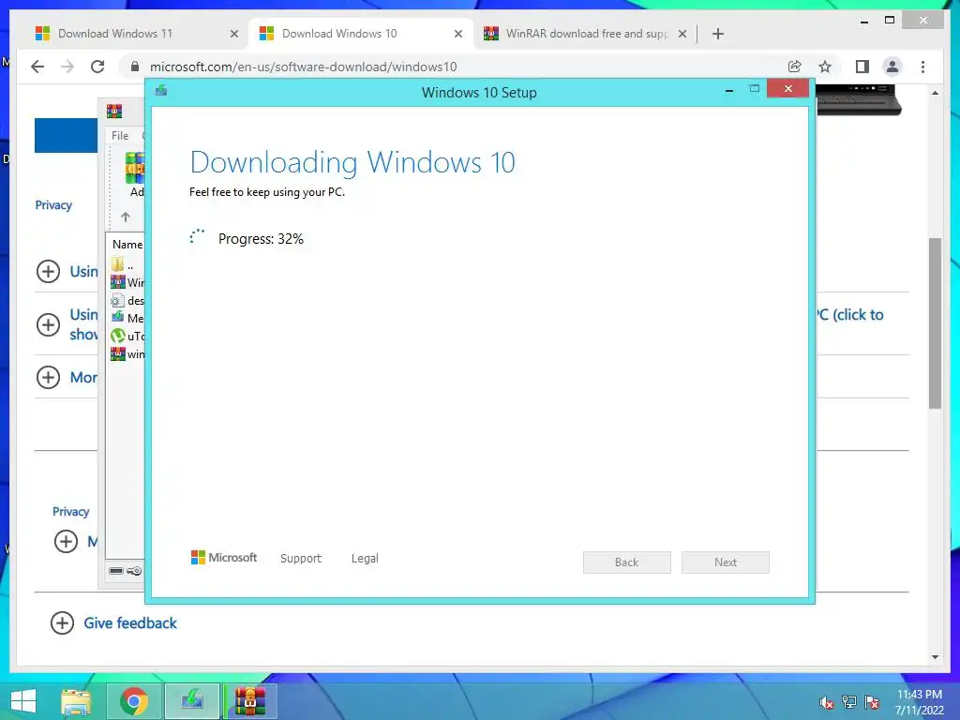Select the uTorrent file in WinRAR list
Image resolution: width=960 pixels, height=720 pixels.
point(127,337)
